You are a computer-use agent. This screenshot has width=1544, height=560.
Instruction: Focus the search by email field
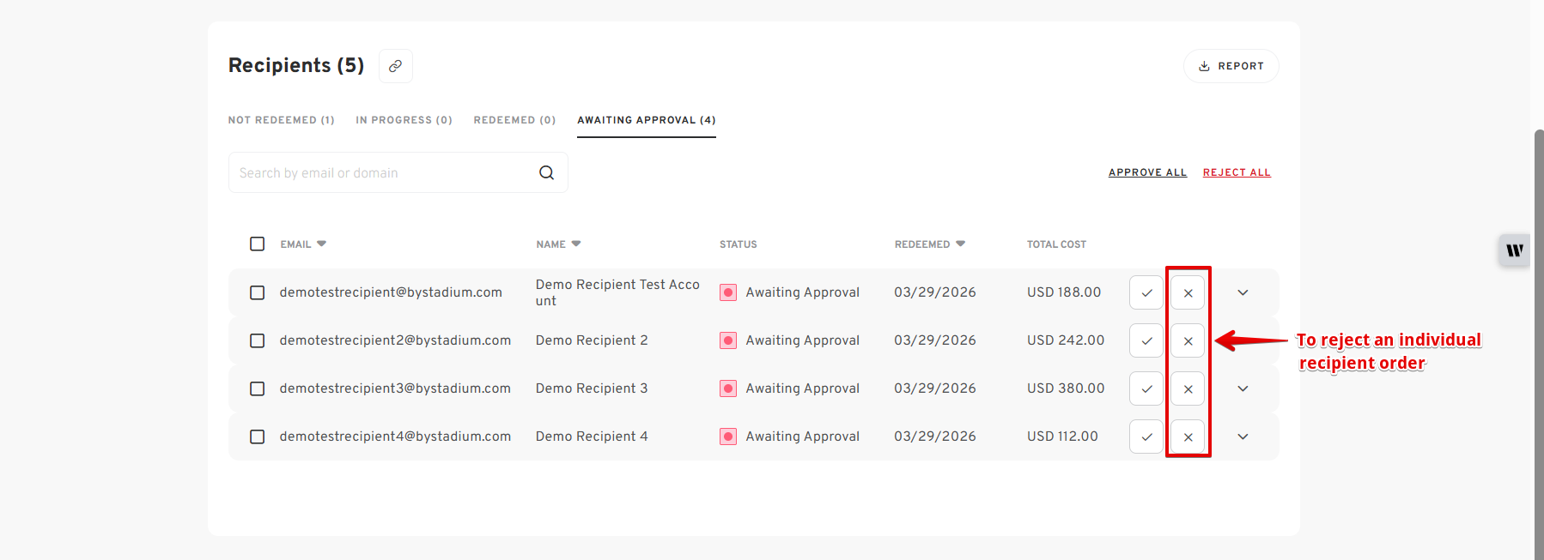[x=383, y=172]
